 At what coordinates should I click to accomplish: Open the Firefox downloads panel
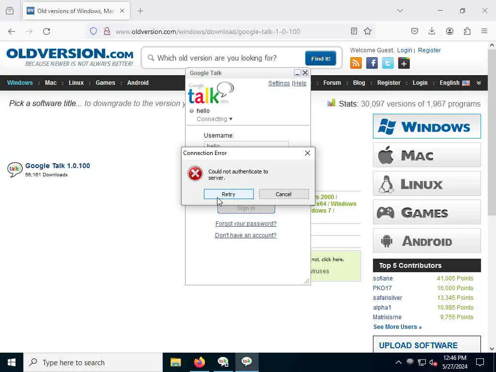click(x=432, y=31)
